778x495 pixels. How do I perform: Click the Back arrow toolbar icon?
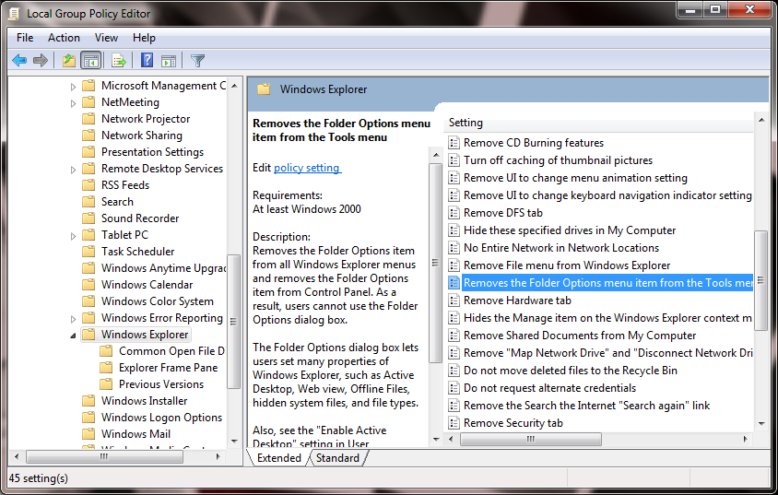coord(19,61)
